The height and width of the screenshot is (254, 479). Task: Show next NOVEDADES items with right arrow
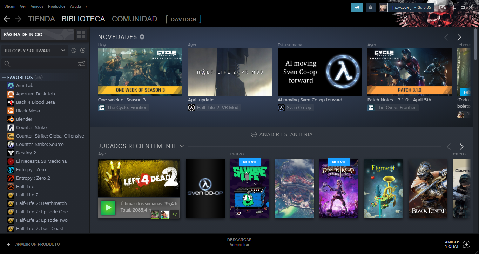pyautogui.click(x=459, y=37)
